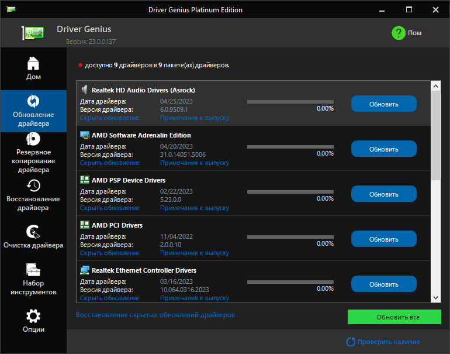
Task: Minimize the Driver Genius window
Action: pos(382,10)
